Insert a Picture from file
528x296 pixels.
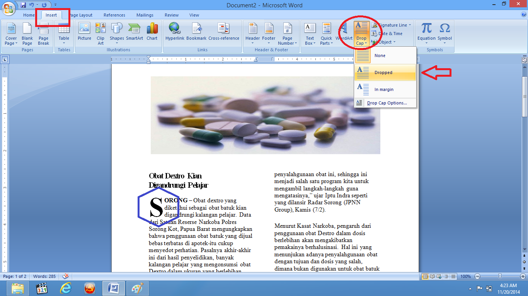pos(84,33)
